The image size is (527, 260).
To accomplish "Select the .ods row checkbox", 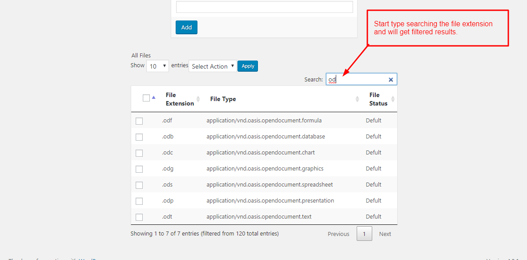I will 139,185.
